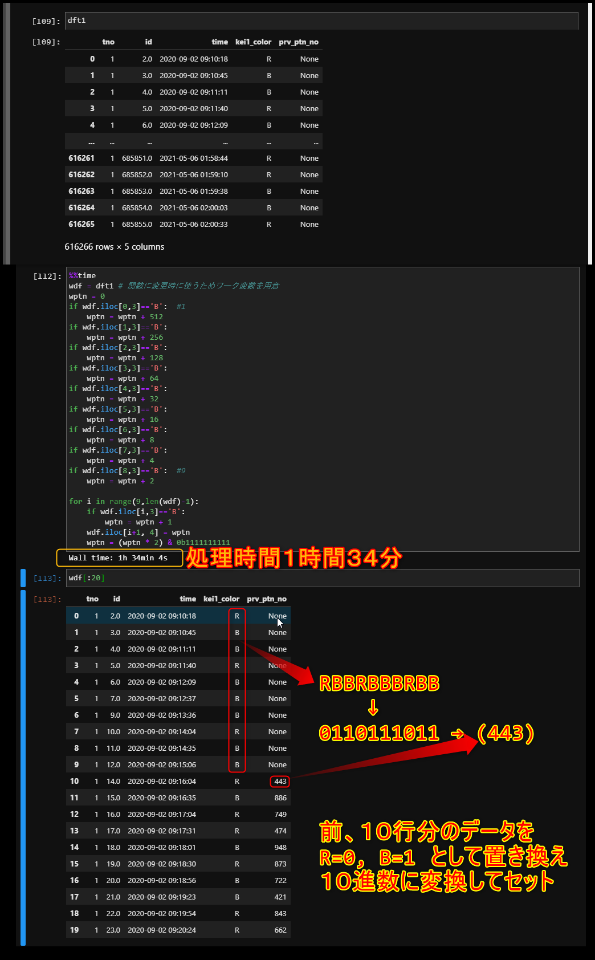
Task: Click the [113]: input prompt beside wdf[:20]
Action: 47,579
